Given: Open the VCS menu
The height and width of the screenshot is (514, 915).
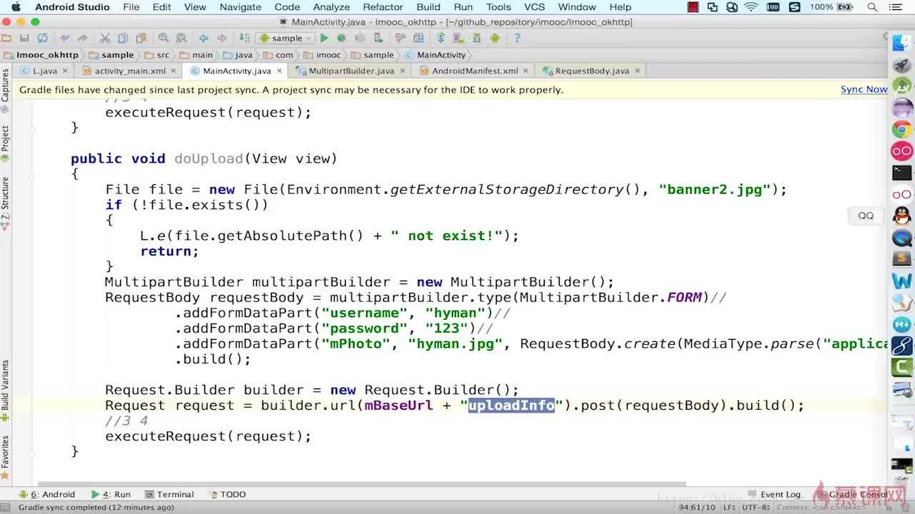Looking at the screenshot, I should tap(535, 7).
